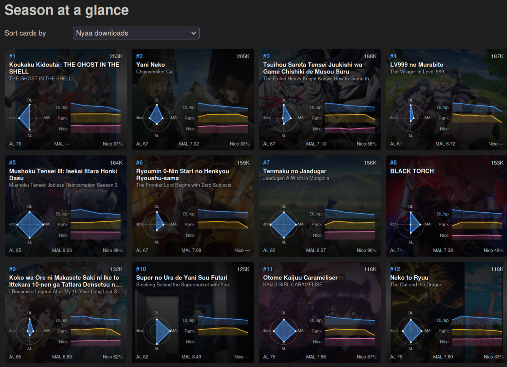Click the "MAL 8.27" score
507x367 pixels.
click(316, 250)
